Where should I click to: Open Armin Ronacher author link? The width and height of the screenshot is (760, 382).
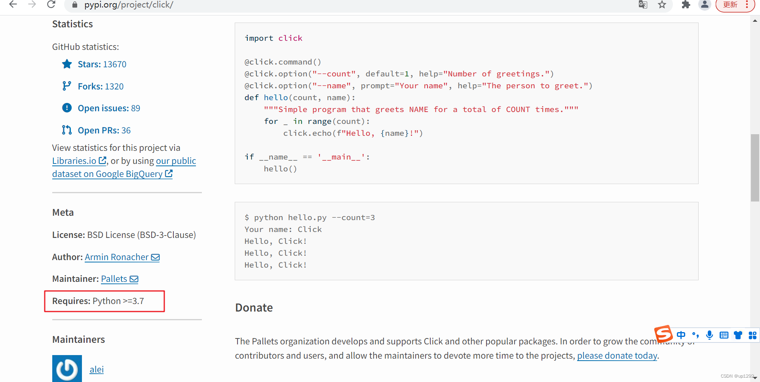[116, 257]
